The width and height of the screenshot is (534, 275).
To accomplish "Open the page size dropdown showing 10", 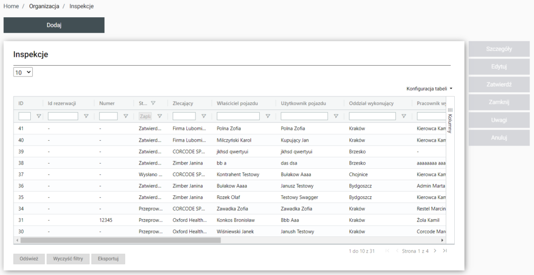I will tap(23, 72).
